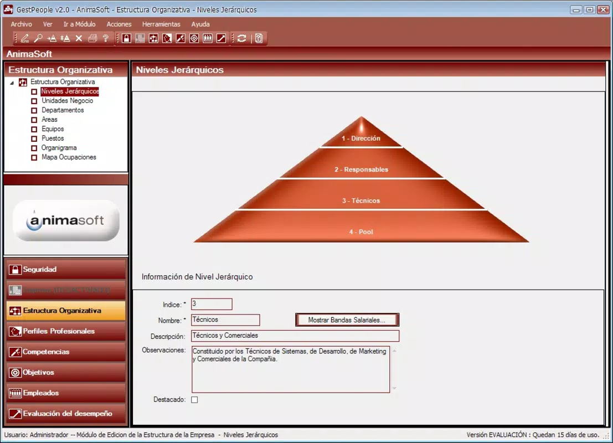
Task: Click the performance evaluation arrow toolbar icon
Action: click(221, 38)
